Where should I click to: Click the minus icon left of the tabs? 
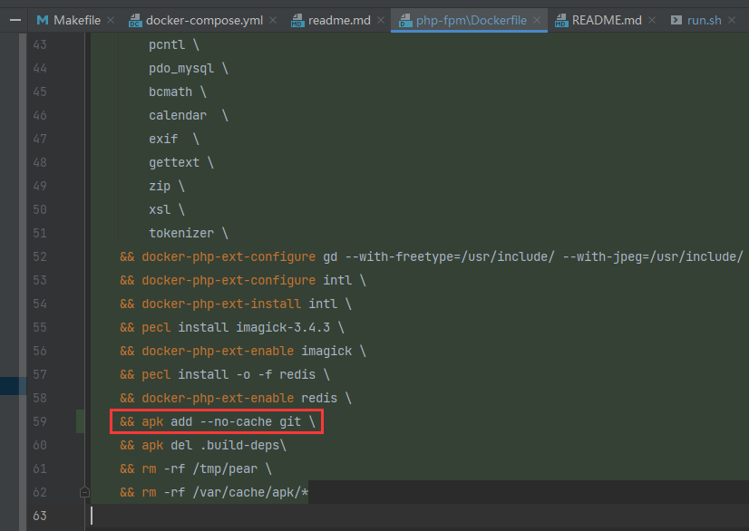(x=13, y=20)
